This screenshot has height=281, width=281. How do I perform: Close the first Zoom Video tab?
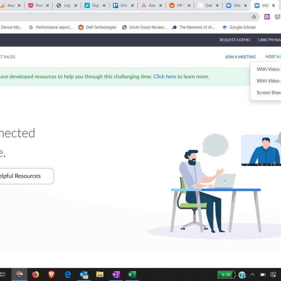click(x=245, y=5)
